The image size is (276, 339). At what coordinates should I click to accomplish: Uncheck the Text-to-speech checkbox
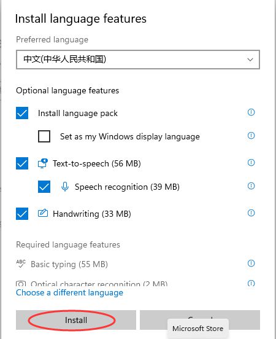pyautogui.click(x=22, y=163)
